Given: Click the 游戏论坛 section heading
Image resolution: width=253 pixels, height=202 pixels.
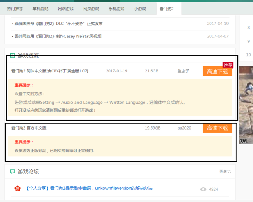Looking at the screenshot, I should coord(28,172).
